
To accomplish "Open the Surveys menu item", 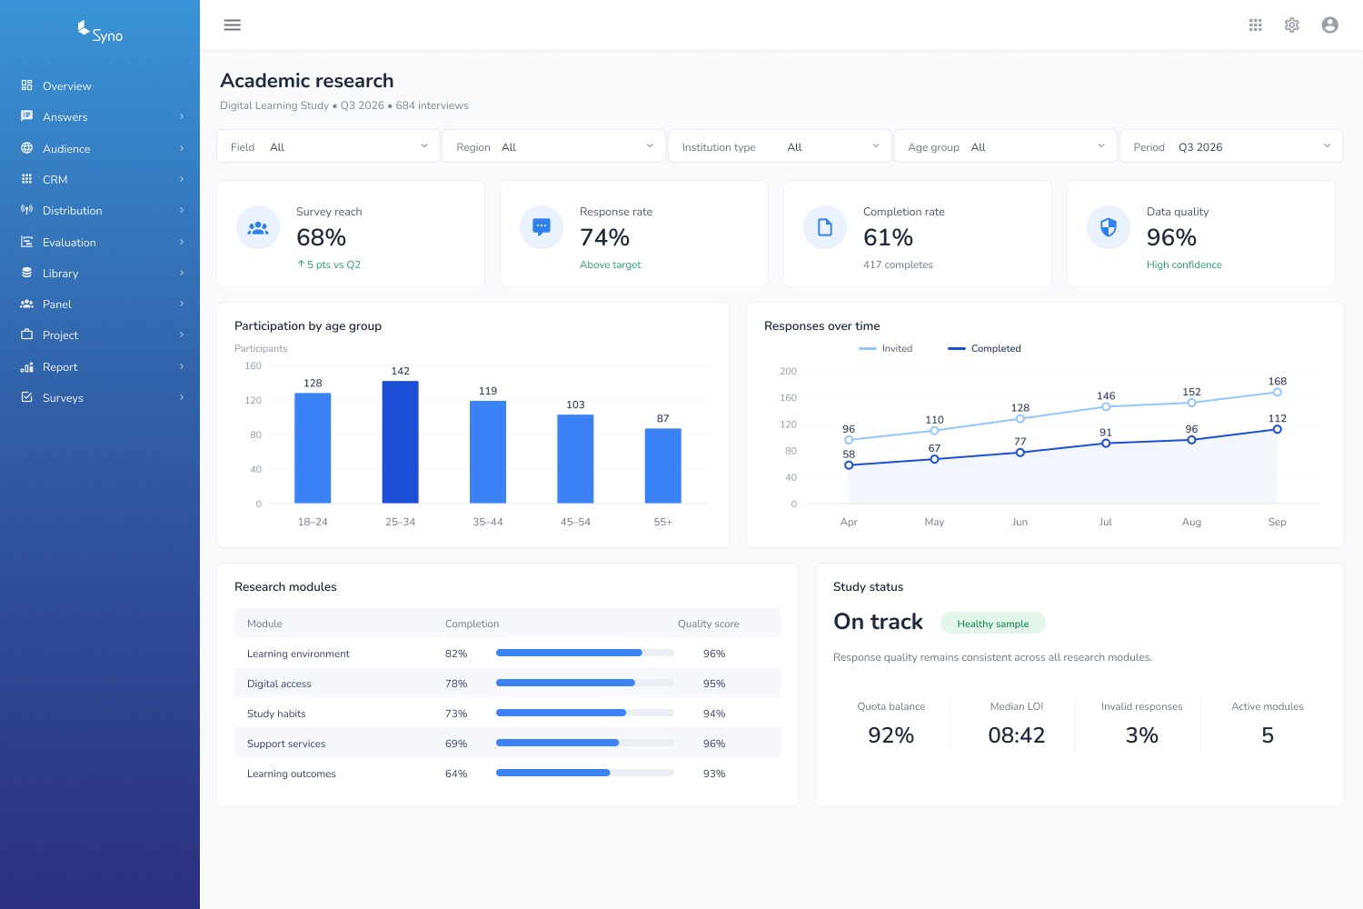I will coord(100,397).
